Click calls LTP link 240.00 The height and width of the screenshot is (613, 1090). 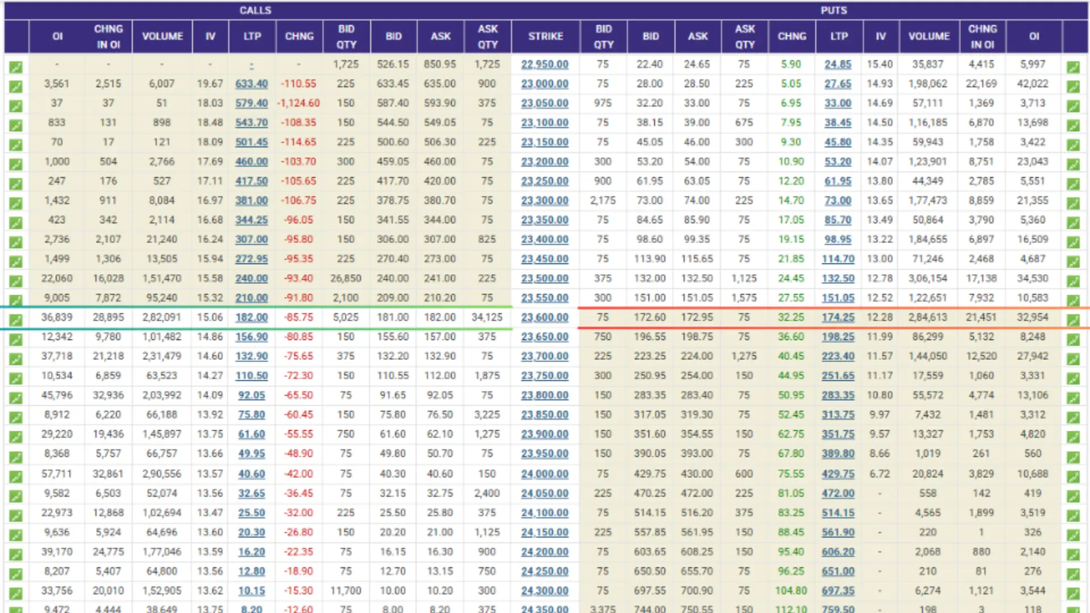(251, 278)
